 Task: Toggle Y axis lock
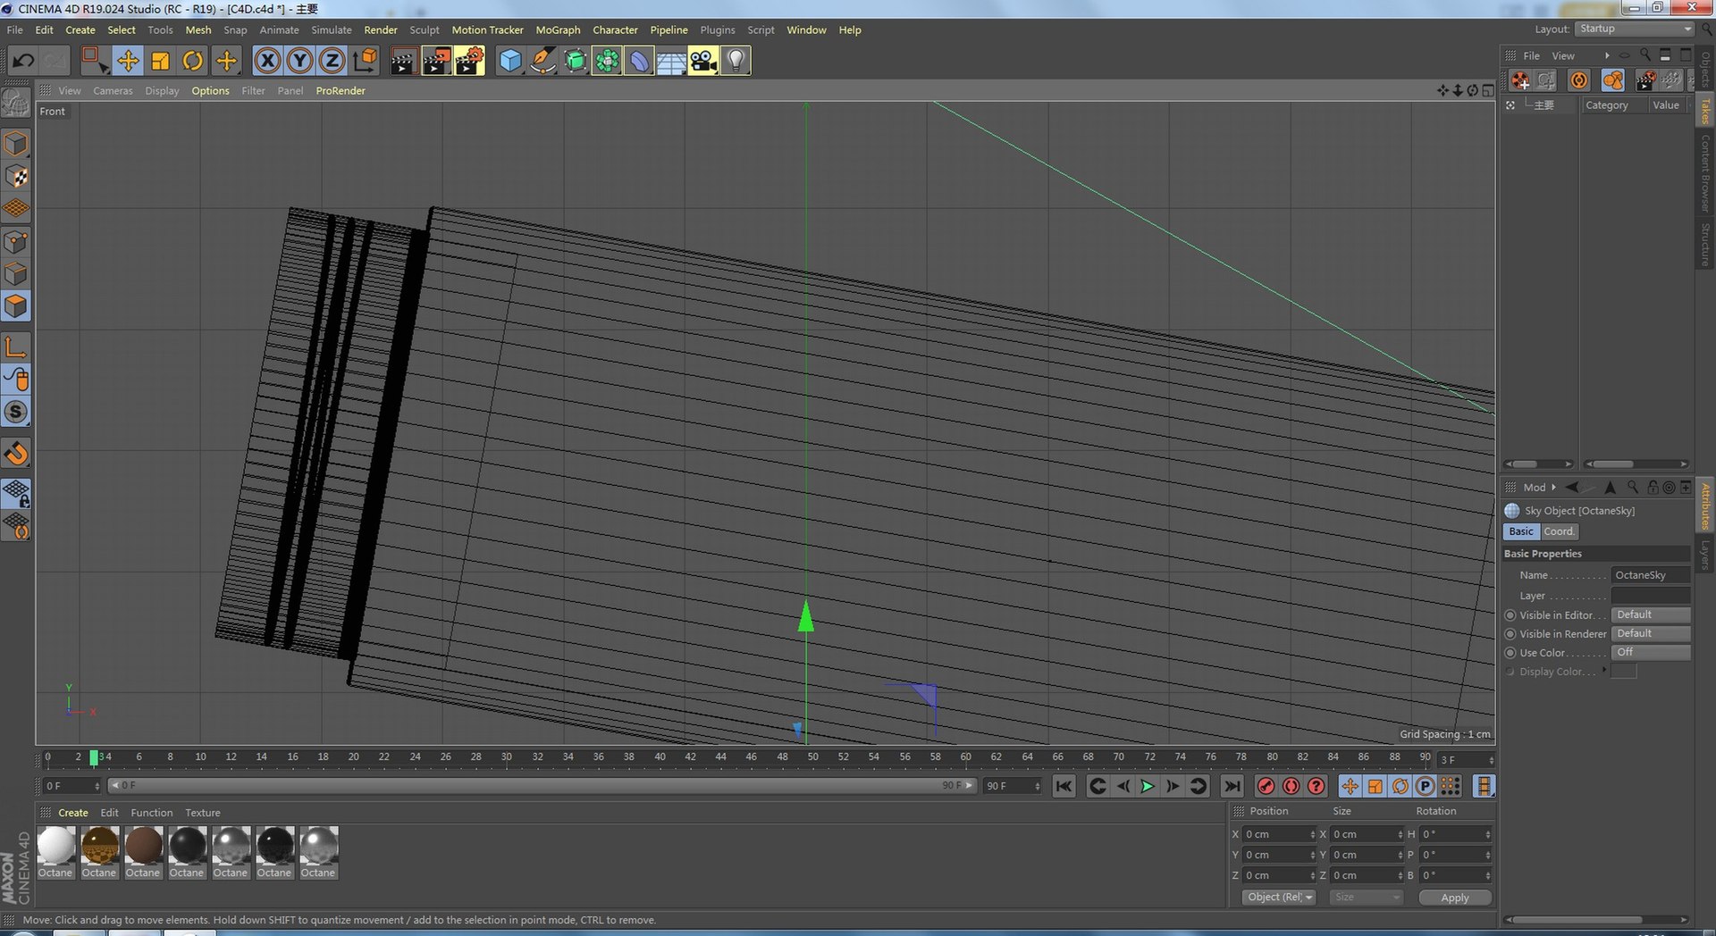pyautogui.click(x=299, y=61)
